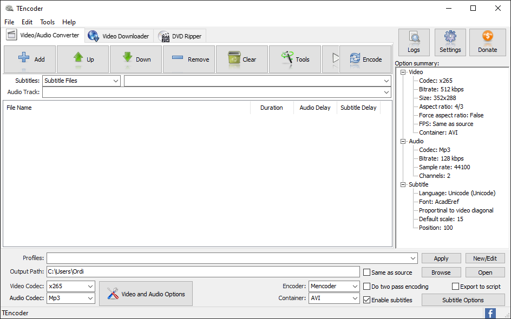This screenshot has height=319, width=511.
Task: Click the Output Path input field
Action: [203, 272]
